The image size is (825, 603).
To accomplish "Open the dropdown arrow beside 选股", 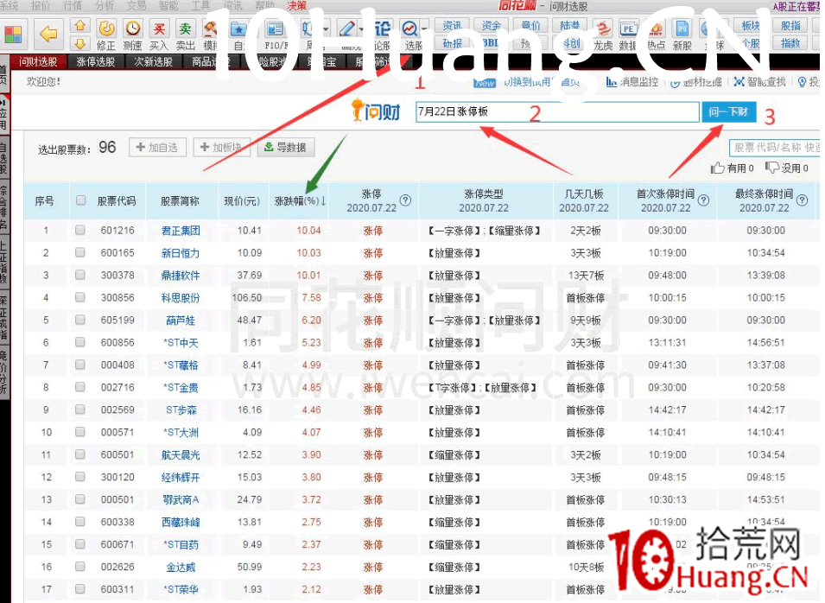I will click(x=424, y=29).
